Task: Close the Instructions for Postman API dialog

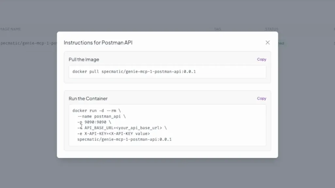Action: pos(268,43)
